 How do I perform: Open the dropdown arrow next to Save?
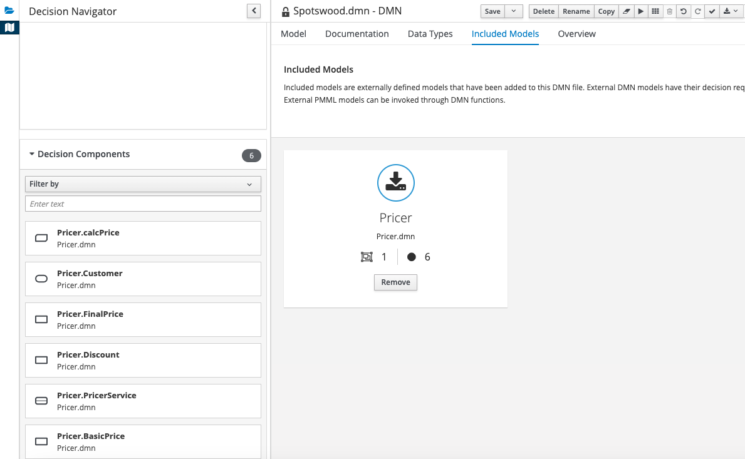(514, 11)
